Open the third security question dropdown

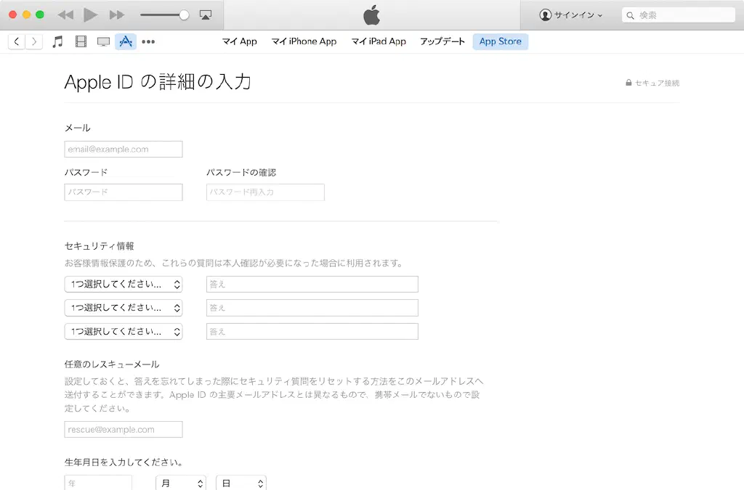(x=123, y=331)
